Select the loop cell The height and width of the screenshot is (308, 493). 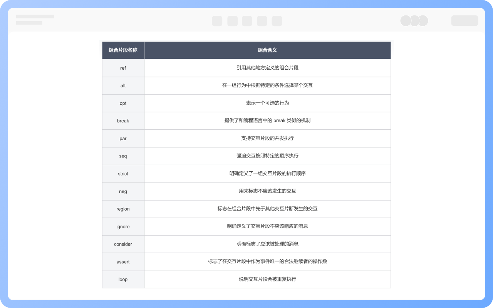click(123, 280)
